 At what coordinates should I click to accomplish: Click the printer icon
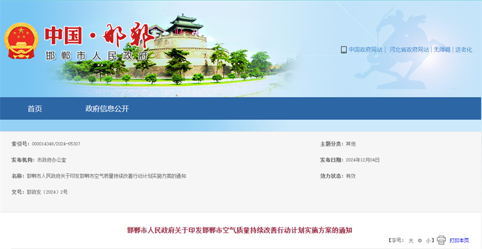pyautogui.click(x=441, y=240)
